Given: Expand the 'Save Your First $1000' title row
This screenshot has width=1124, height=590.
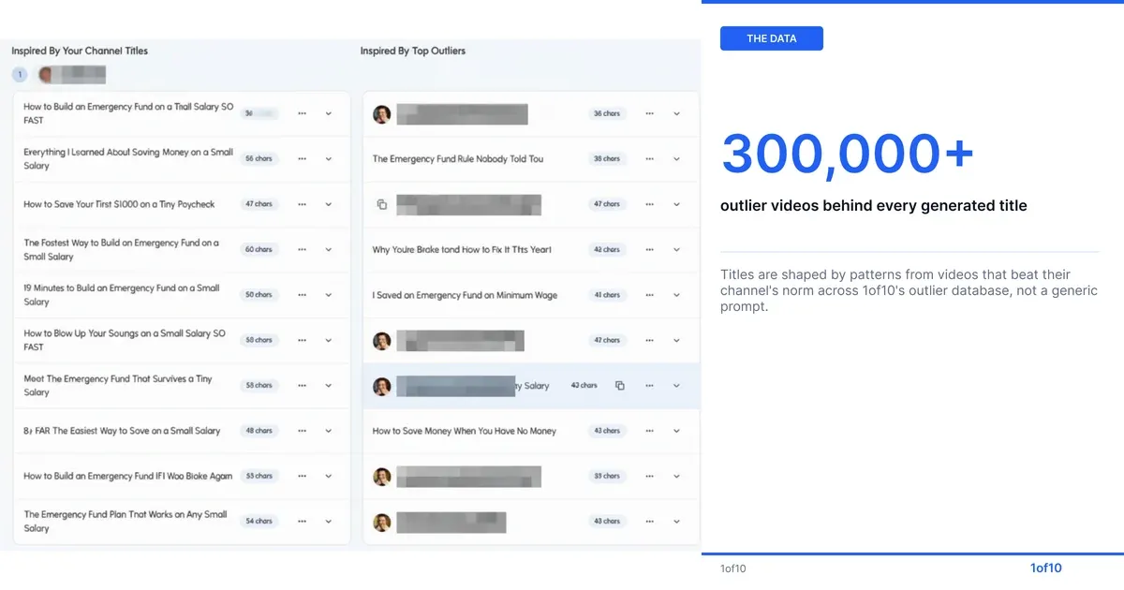Looking at the screenshot, I should point(329,204).
